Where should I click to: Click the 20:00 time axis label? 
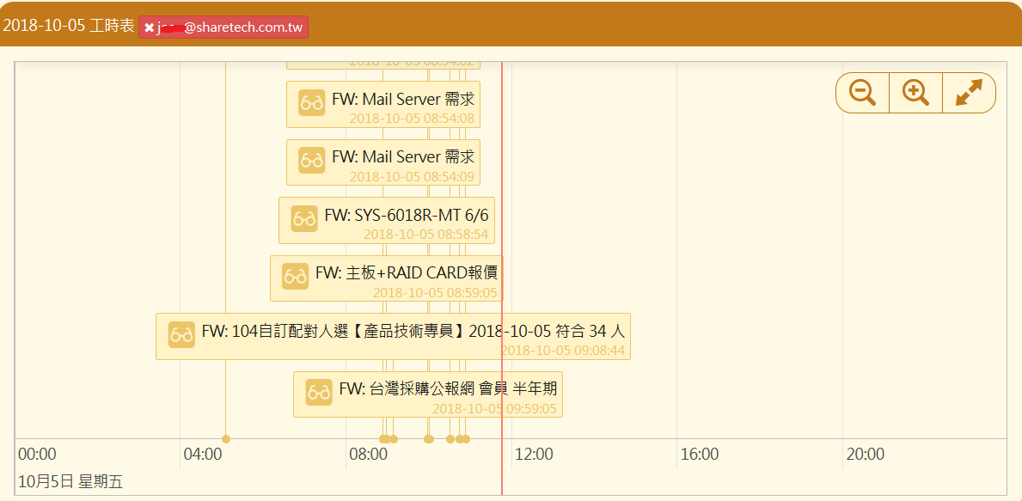pos(865,454)
